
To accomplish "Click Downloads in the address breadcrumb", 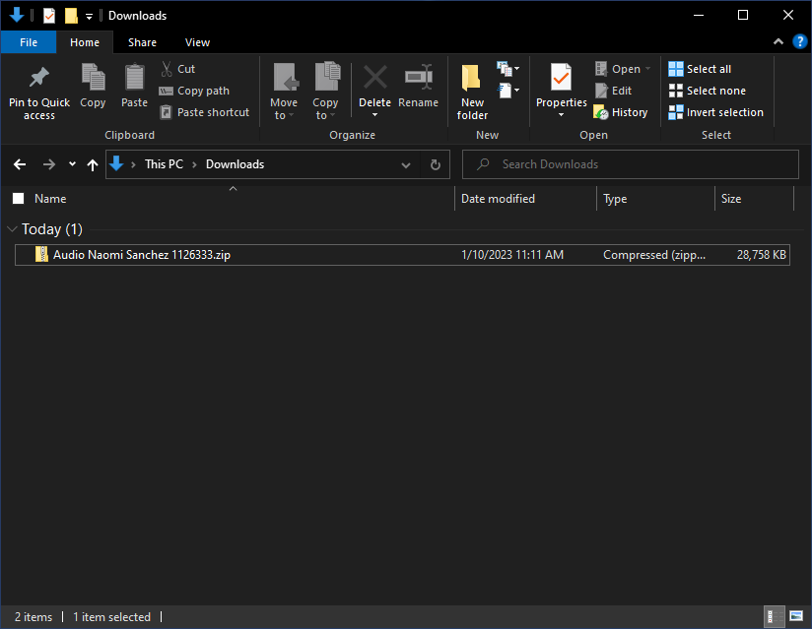I will 236,164.
